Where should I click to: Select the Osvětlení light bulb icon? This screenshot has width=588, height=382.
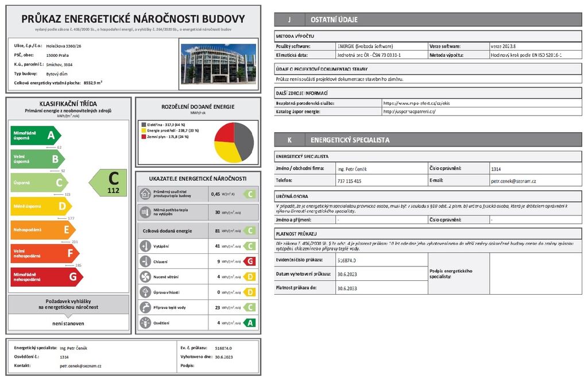pyautogui.click(x=144, y=323)
